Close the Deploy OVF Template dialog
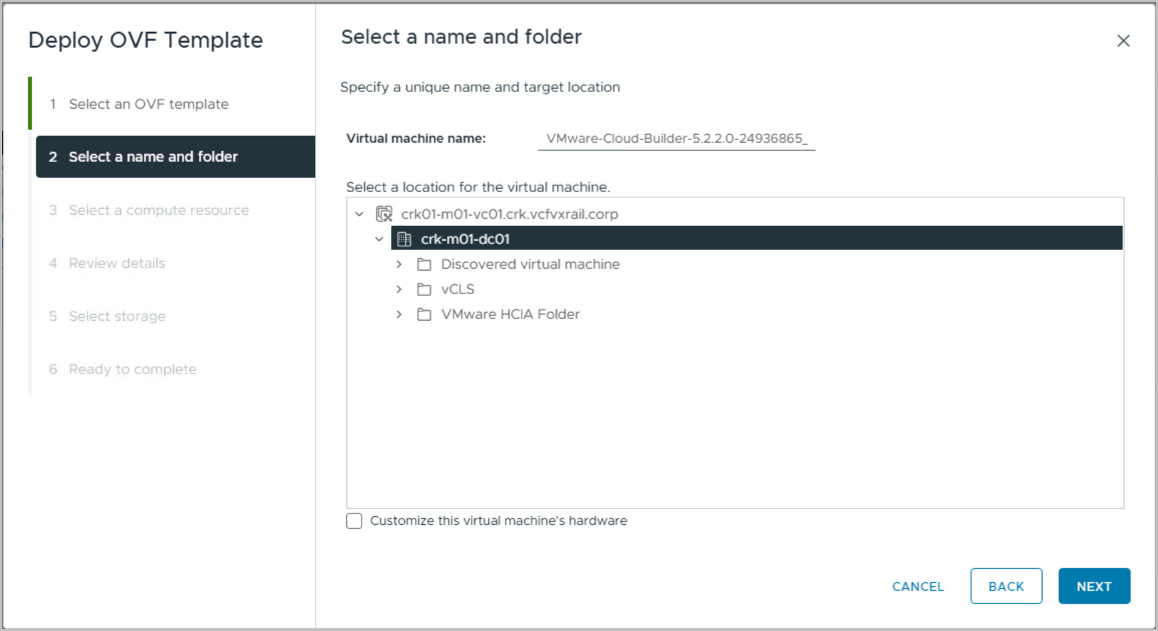The height and width of the screenshot is (631, 1158). [x=1123, y=41]
